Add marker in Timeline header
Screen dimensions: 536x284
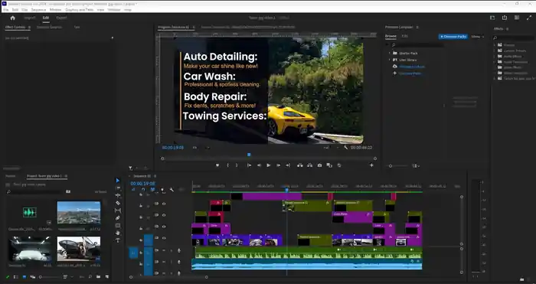162,190
